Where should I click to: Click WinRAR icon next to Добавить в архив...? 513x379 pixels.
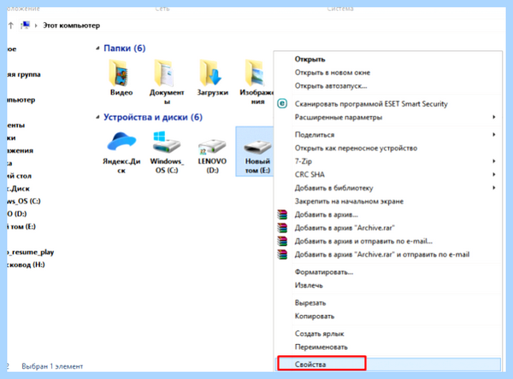(282, 214)
